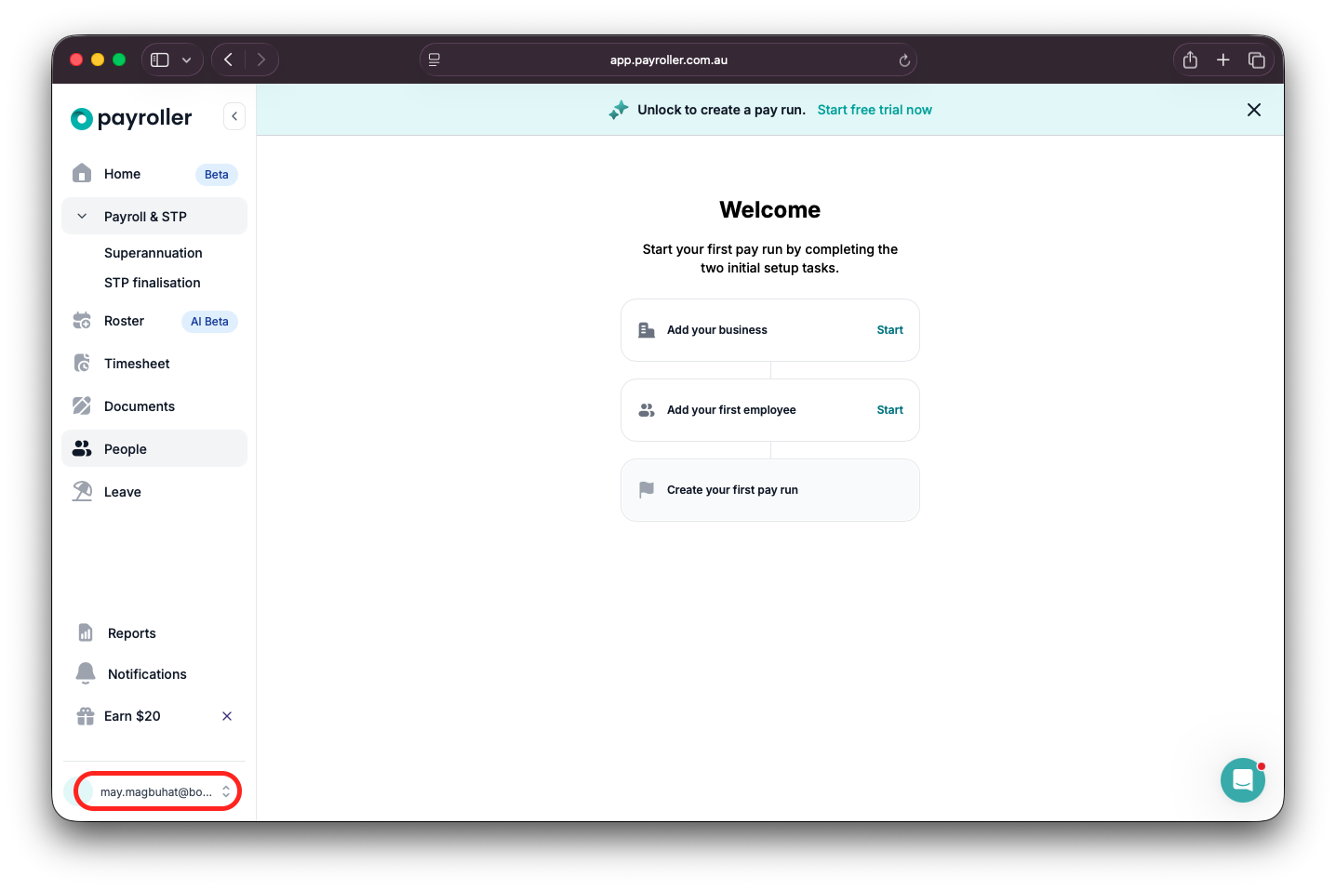Image resolution: width=1336 pixels, height=890 pixels.
Task: Click the Unlock to create a pay run text
Action: (722, 110)
